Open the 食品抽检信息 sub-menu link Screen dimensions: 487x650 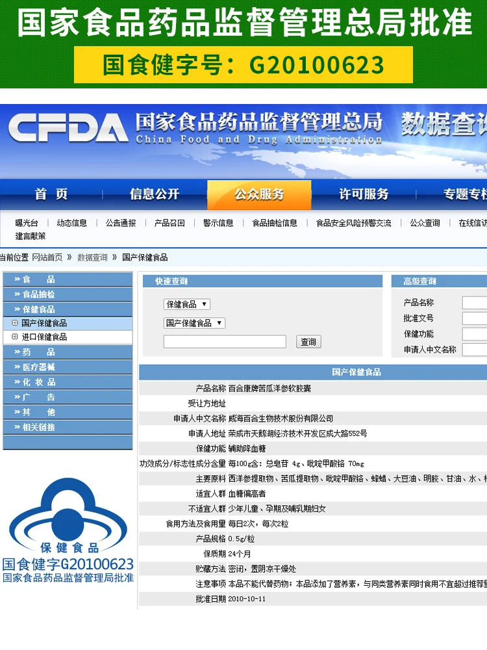coord(275,223)
